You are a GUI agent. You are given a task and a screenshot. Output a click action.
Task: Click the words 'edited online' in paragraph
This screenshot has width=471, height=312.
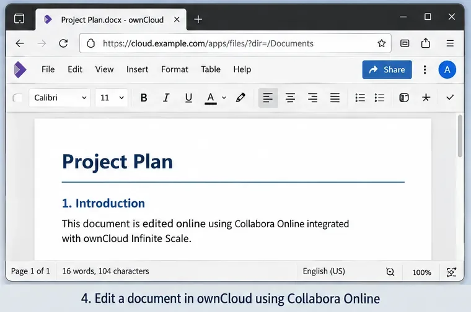coord(174,224)
